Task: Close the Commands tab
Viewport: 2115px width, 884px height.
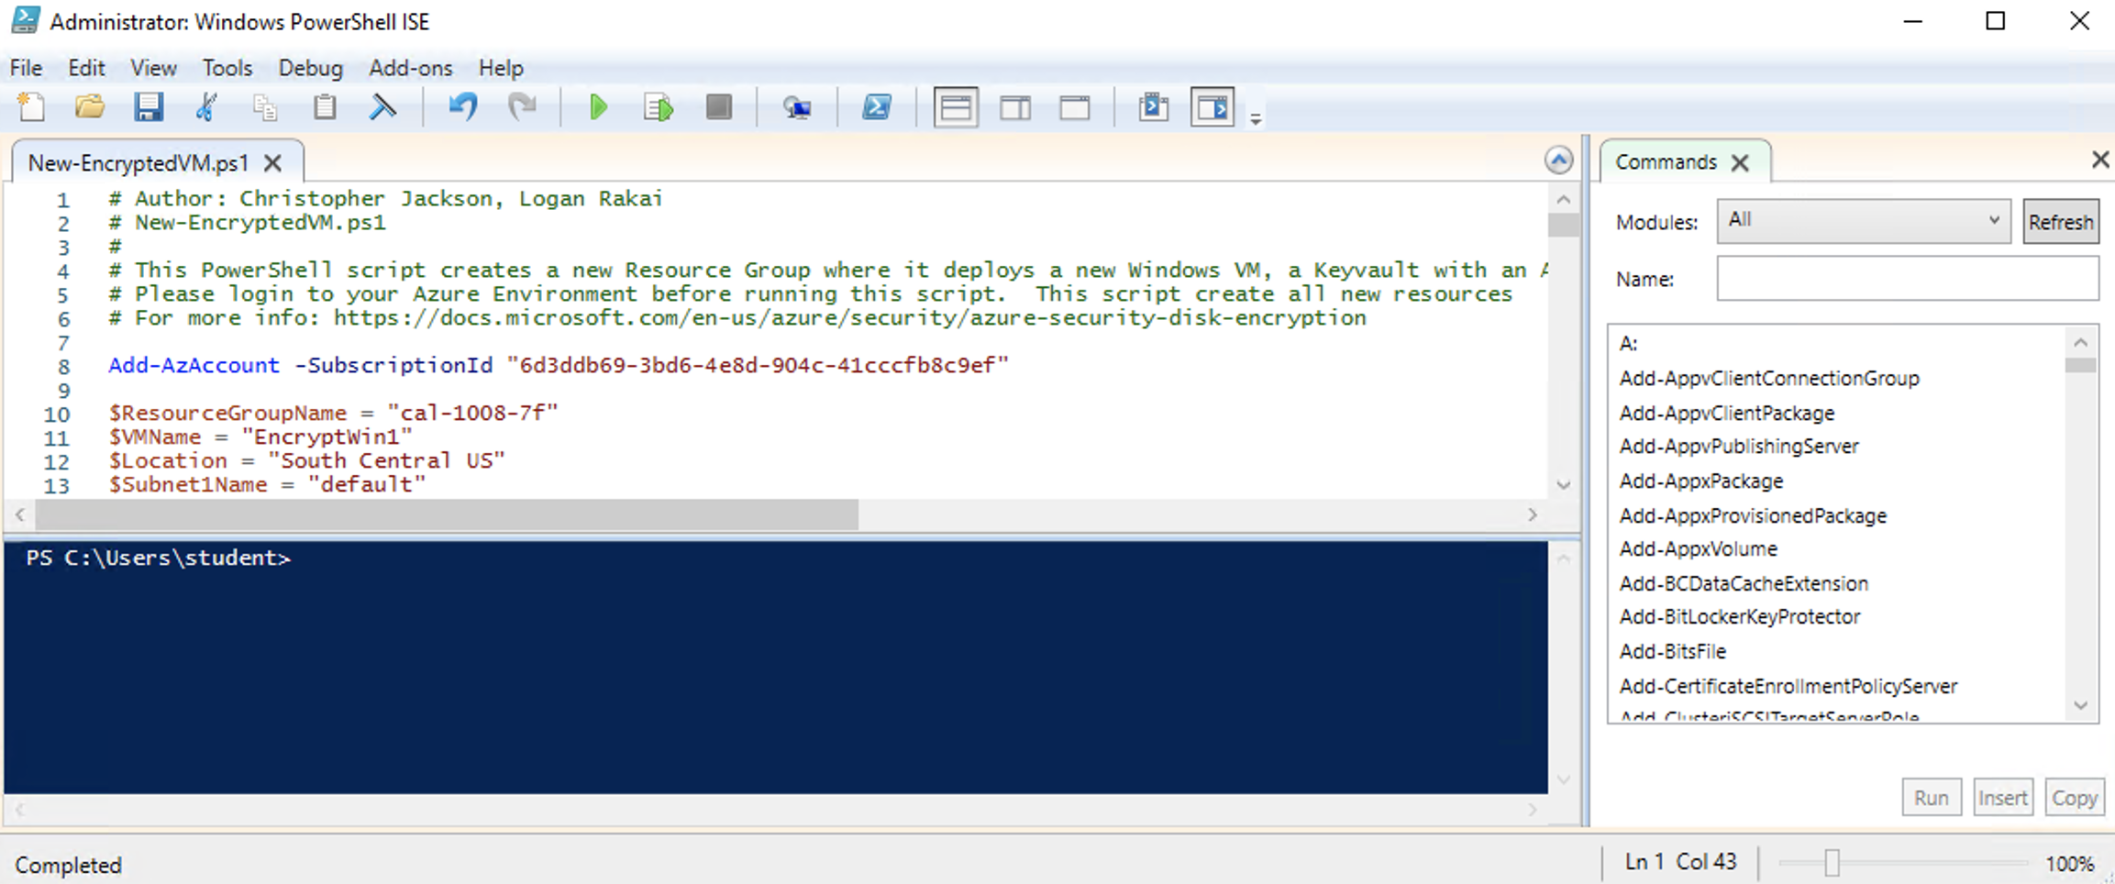Action: coord(1740,163)
